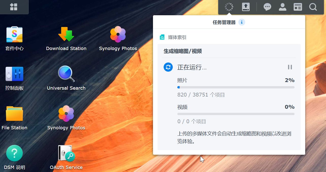Screen dimensions: 326x172
Task: Click the running status refresh icon
Action: point(168,67)
